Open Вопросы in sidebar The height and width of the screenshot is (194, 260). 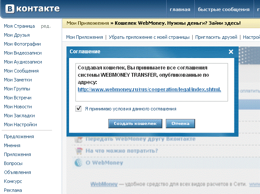click(13, 163)
